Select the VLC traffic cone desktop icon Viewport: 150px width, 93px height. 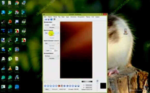[x=10, y=68]
